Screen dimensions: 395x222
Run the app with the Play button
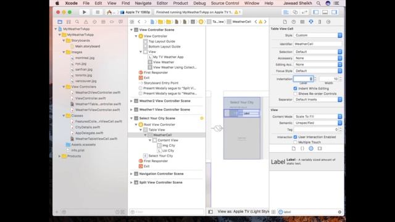[x=85, y=12]
